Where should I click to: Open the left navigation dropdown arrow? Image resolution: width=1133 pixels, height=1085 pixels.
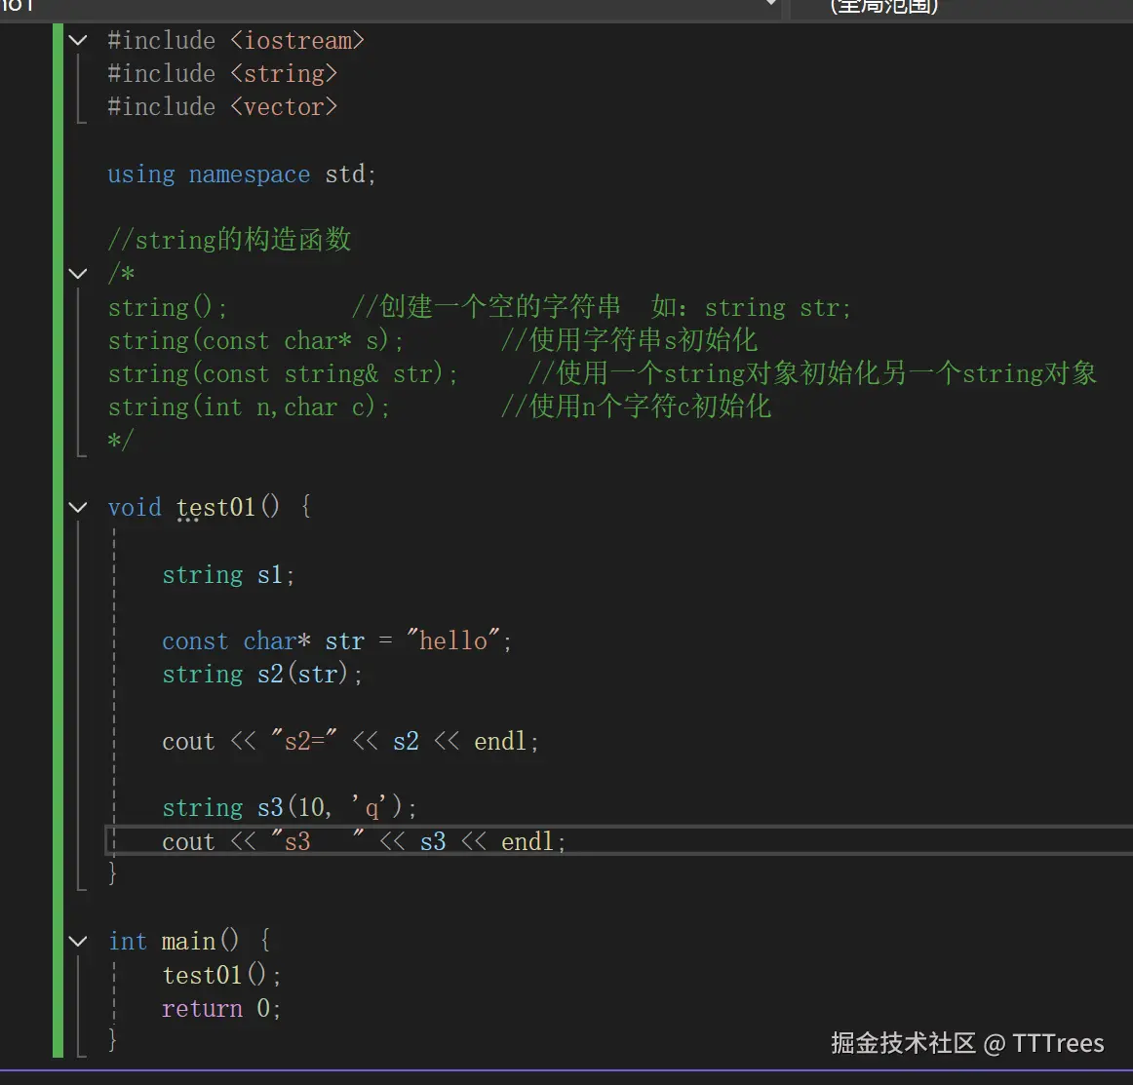click(771, 4)
